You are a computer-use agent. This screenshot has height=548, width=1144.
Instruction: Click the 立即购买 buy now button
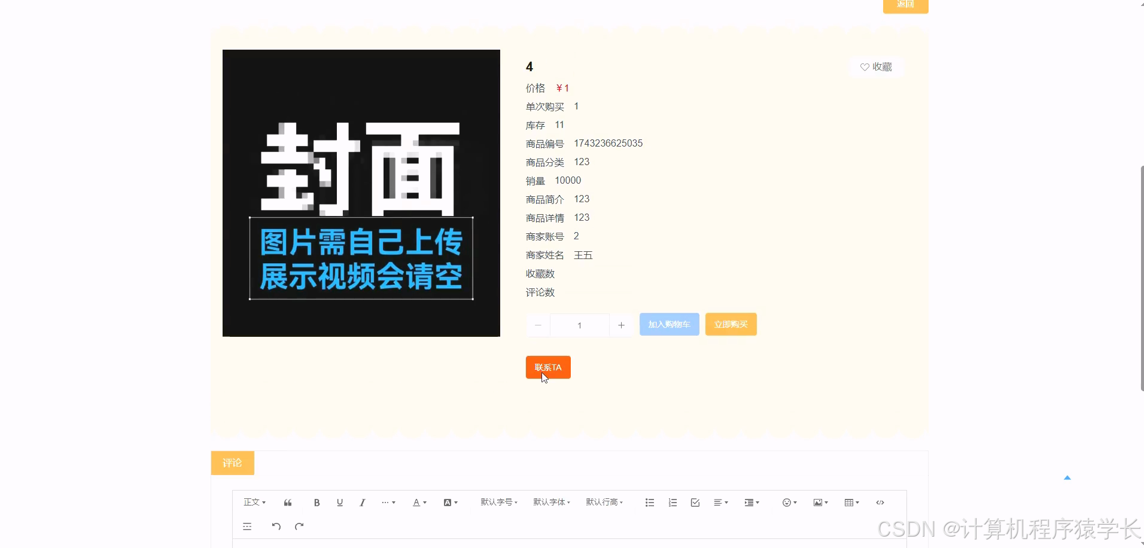point(731,324)
